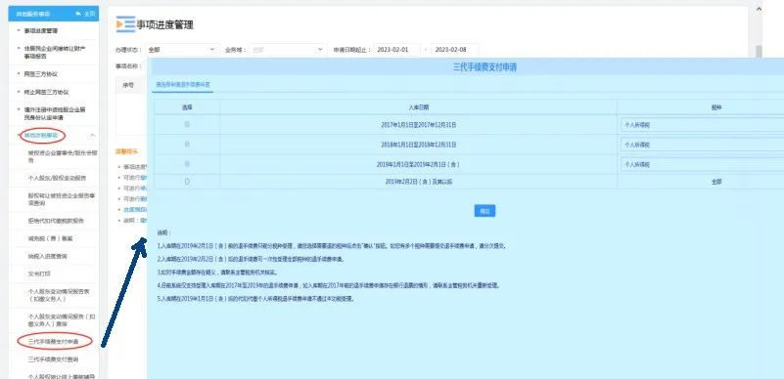Open 税种 dropdown in 2019年1月1日 row

point(702,164)
